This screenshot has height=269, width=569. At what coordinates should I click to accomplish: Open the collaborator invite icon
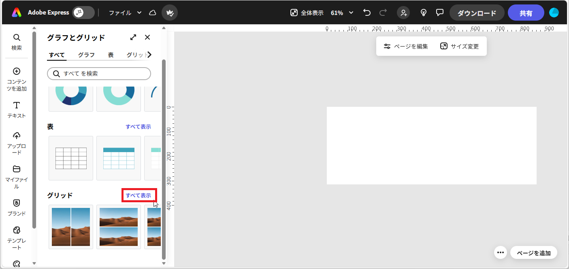(403, 13)
